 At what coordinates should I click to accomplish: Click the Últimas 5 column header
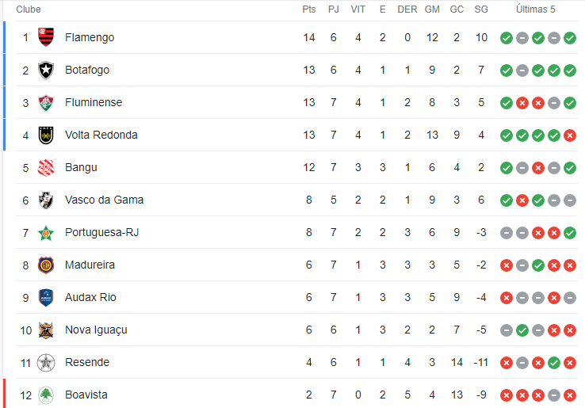[535, 9]
